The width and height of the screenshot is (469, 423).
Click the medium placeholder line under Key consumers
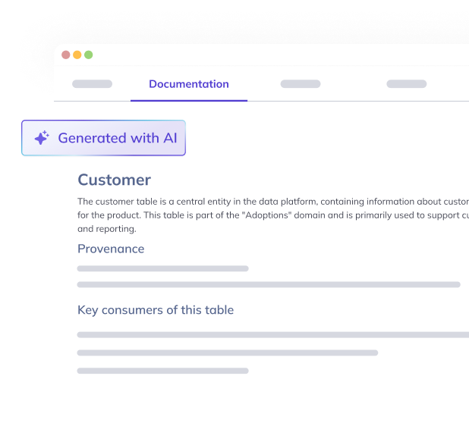tap(227, 352)
